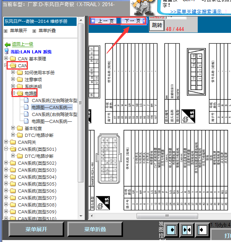Click the 返回上一级 link
Image resolution: width=231 pixels, height=242 pixels.
tap(22, 44)
